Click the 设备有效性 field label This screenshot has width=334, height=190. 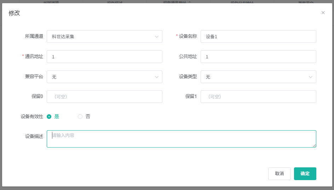tap(32, 116)
